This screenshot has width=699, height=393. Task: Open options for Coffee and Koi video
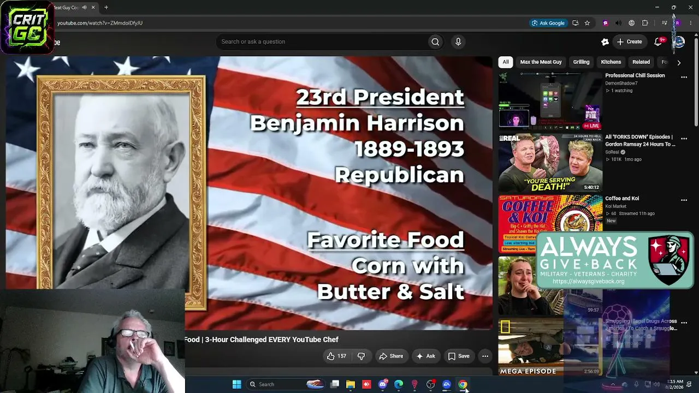684,200
